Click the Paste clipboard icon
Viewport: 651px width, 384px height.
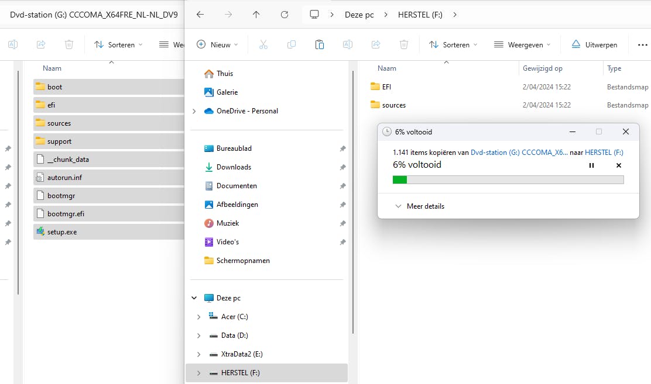(319, 44)
